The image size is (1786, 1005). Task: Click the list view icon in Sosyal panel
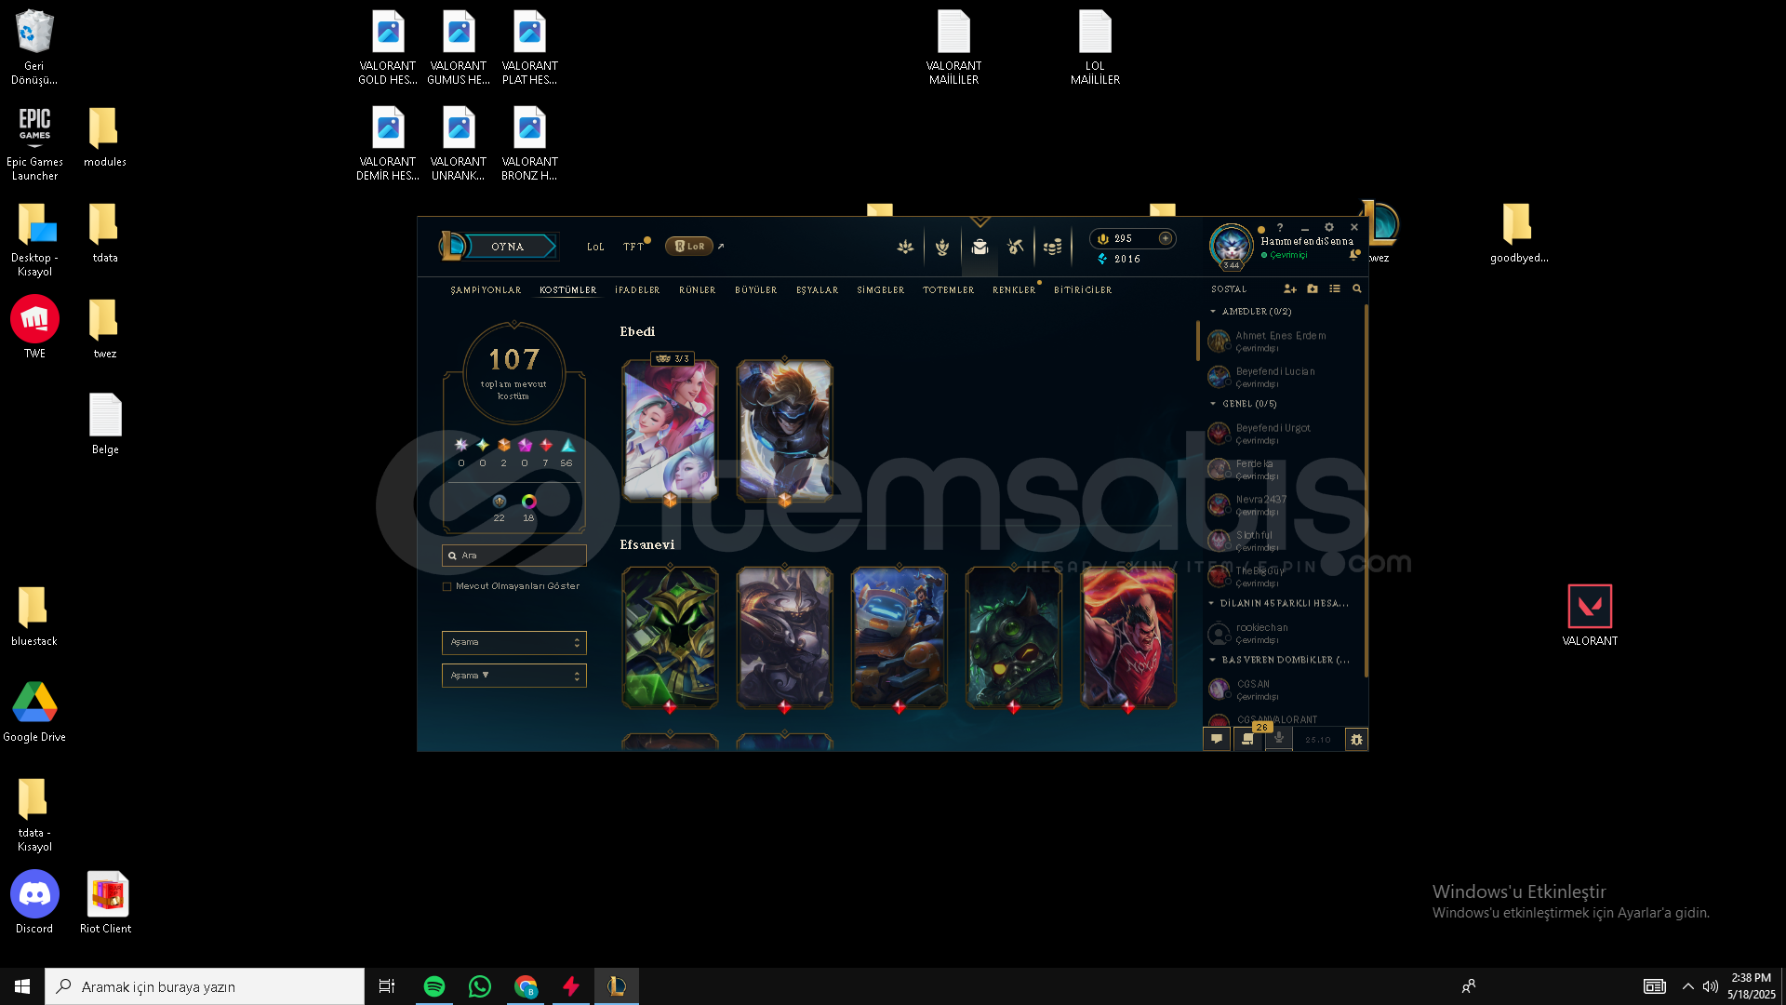1335,289
